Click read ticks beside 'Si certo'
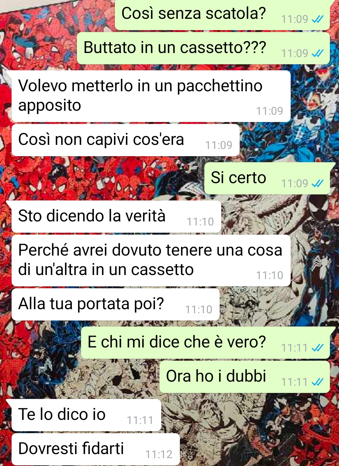 click(317, 183)
